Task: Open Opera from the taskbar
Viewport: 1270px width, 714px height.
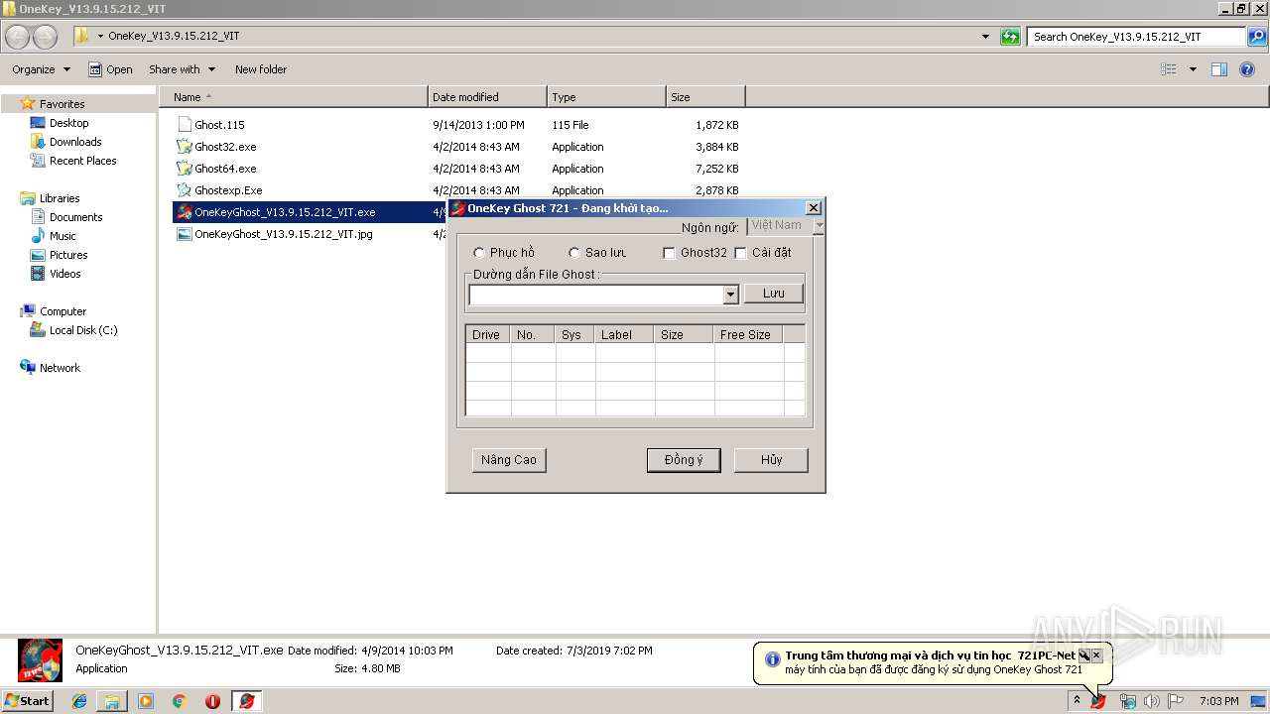Action: click(212, 701)
